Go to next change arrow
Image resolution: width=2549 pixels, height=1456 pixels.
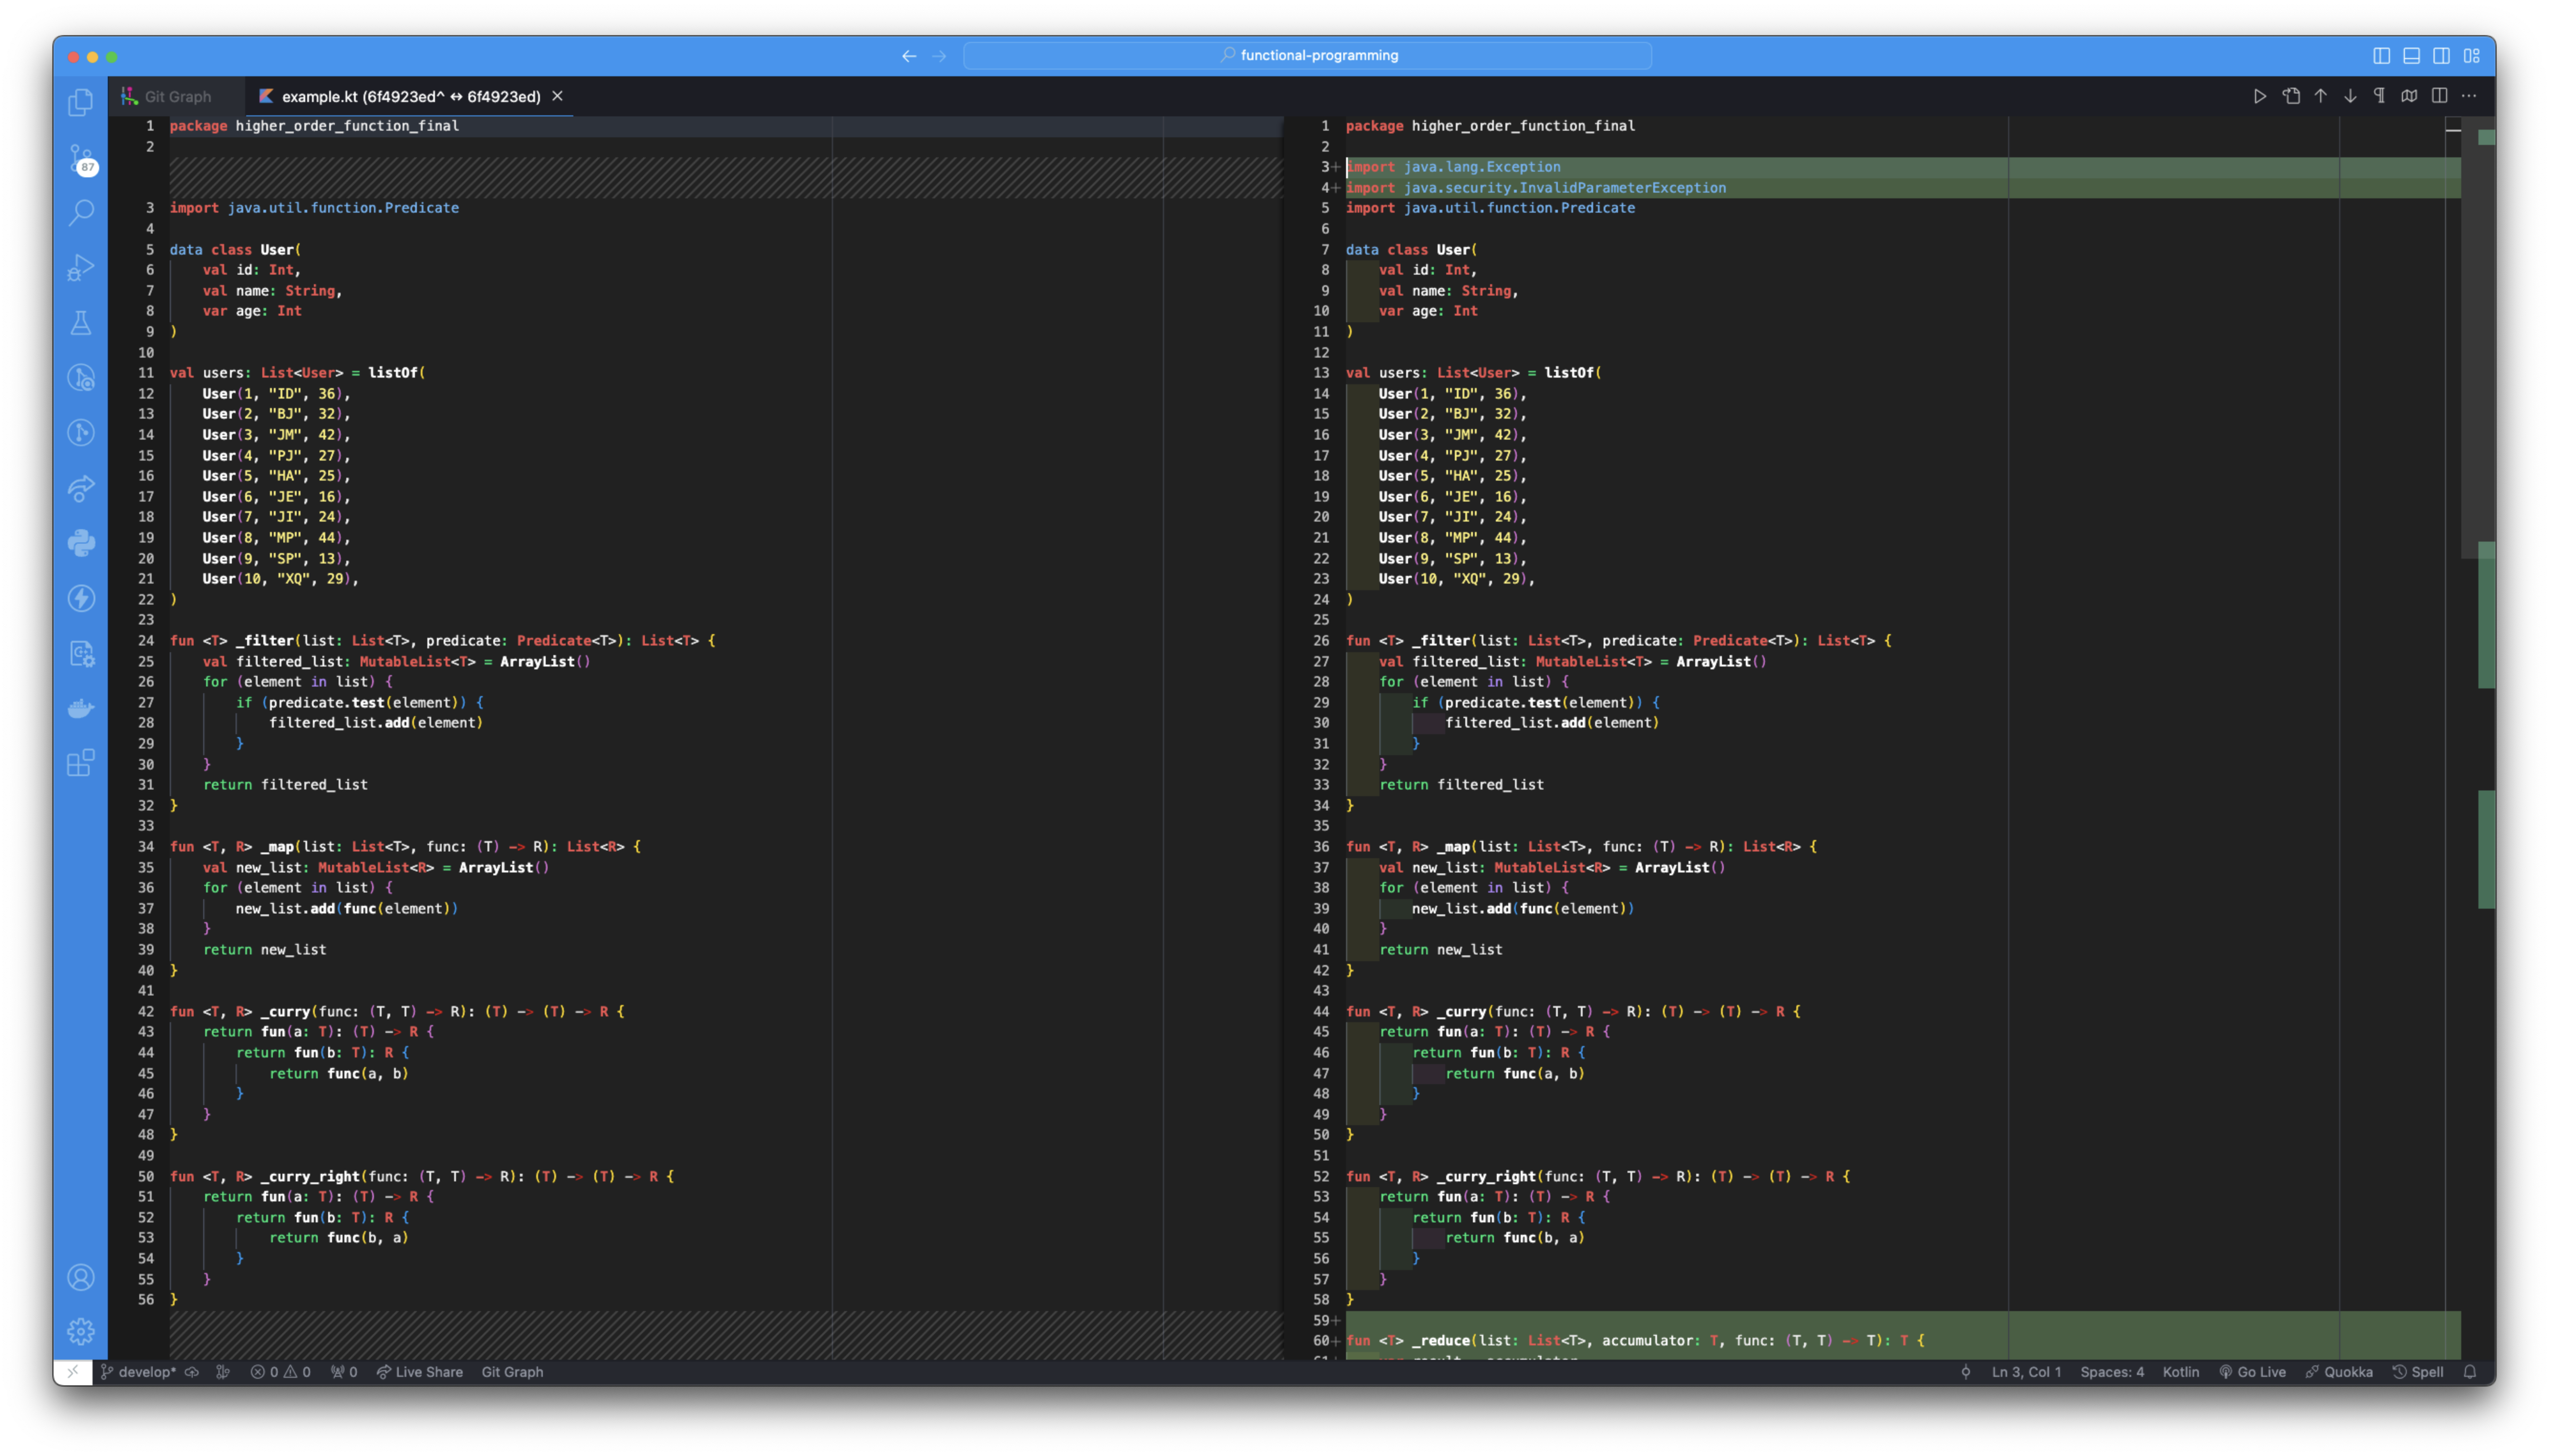point(2350,96)
